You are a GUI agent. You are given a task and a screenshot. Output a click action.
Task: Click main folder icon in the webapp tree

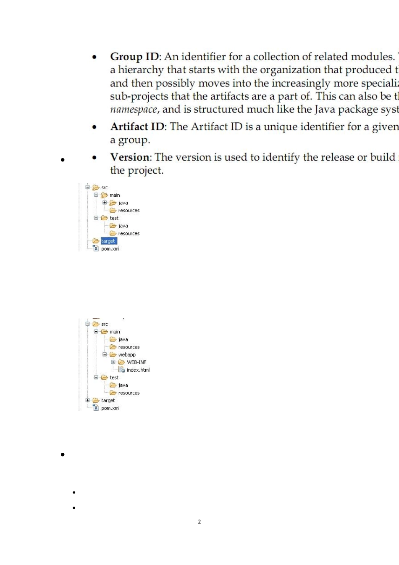coord(104,332)
